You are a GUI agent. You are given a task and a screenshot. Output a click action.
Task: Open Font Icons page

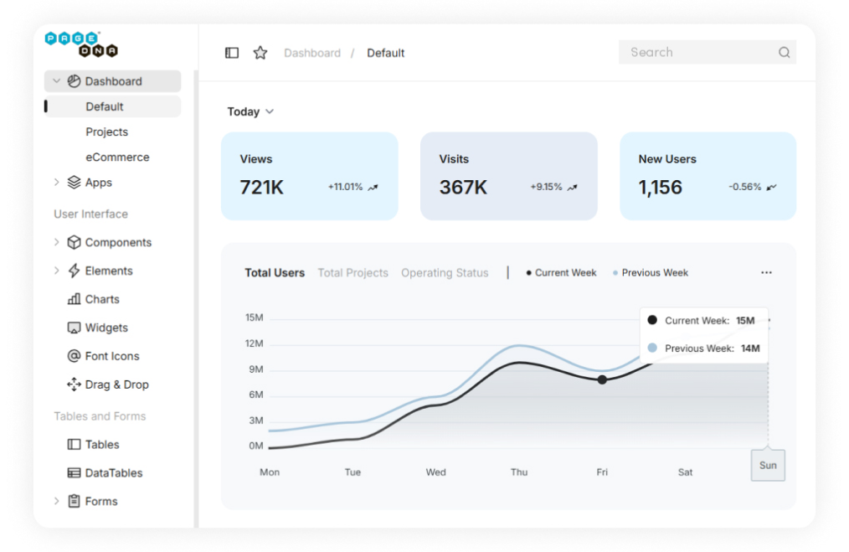pos(111,356)
